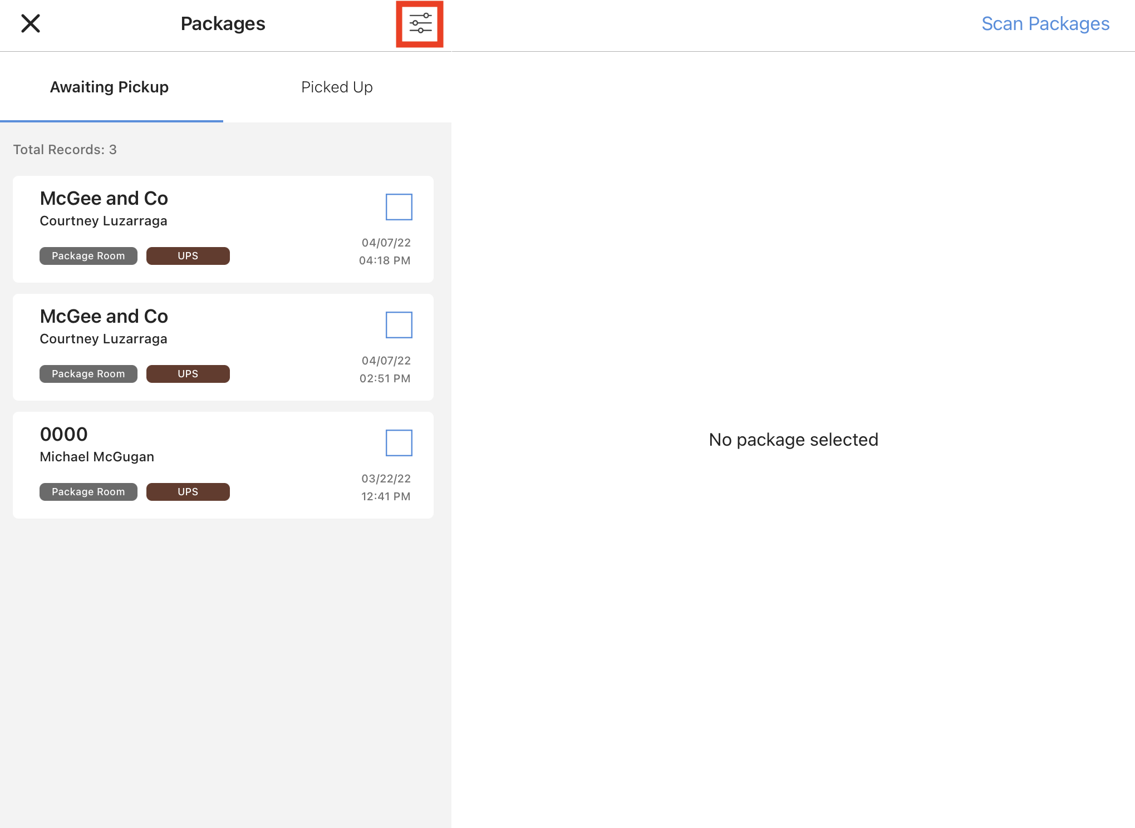1135x828 pixels.
Task: Tick checkbox for Michael McGugan package
Action: pos(399,443)
